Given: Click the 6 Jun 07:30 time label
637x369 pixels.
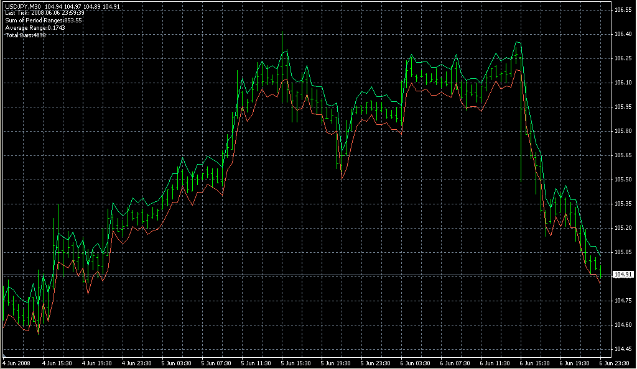Looking at the screenshot, I should pos(456,363).
